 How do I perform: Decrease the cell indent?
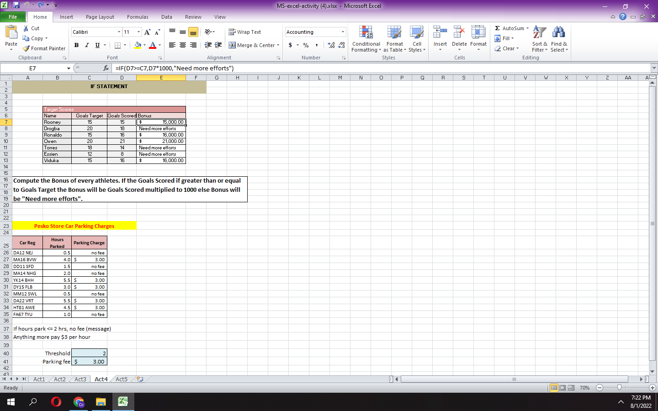pyautogui.click(x=208, y=45)
